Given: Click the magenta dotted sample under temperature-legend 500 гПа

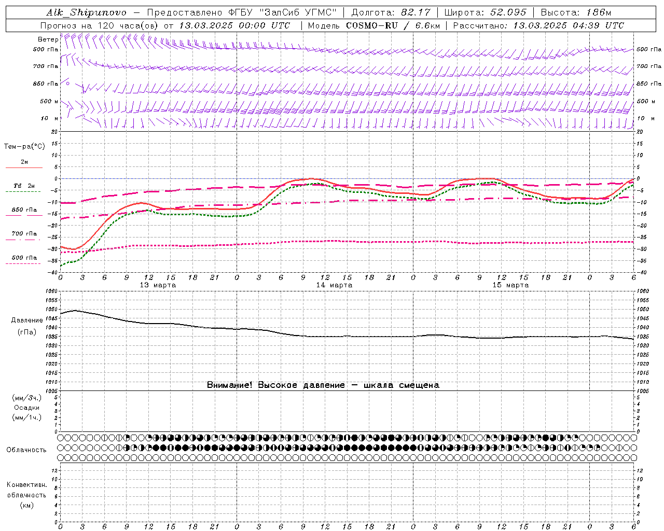Looking at the screenshot, I should [24, 264].
